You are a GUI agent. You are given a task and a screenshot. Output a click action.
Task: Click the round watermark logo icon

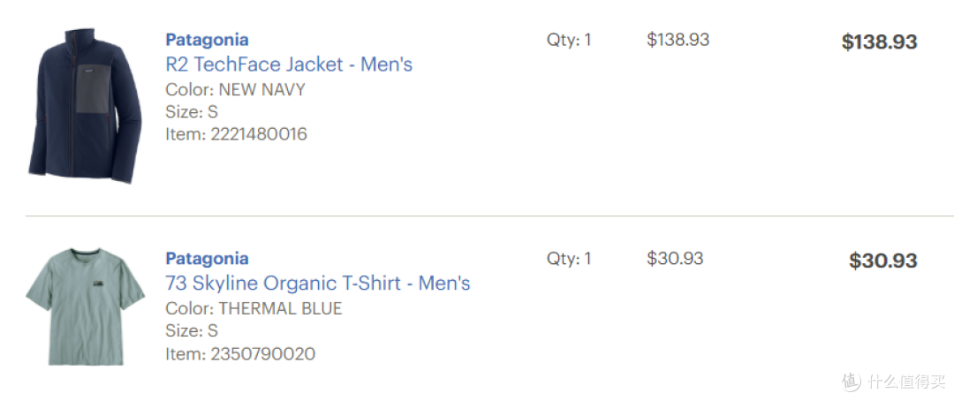pos(852,382)
